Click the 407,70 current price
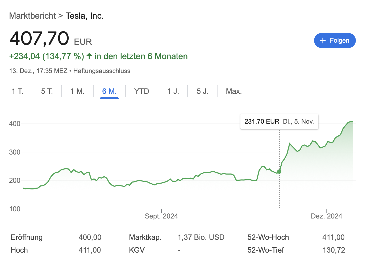 pyautogui.click(x=39, y=38)
